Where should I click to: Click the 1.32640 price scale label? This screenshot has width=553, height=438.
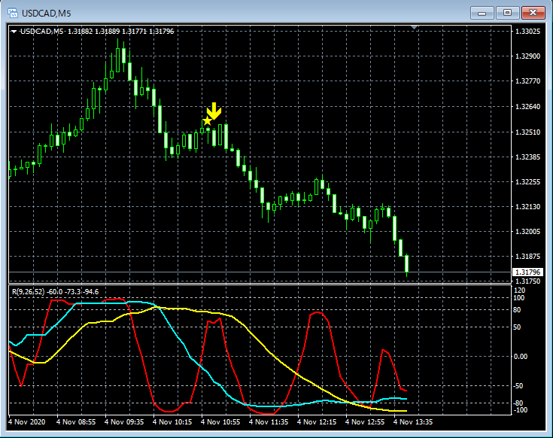pos(527,107)
